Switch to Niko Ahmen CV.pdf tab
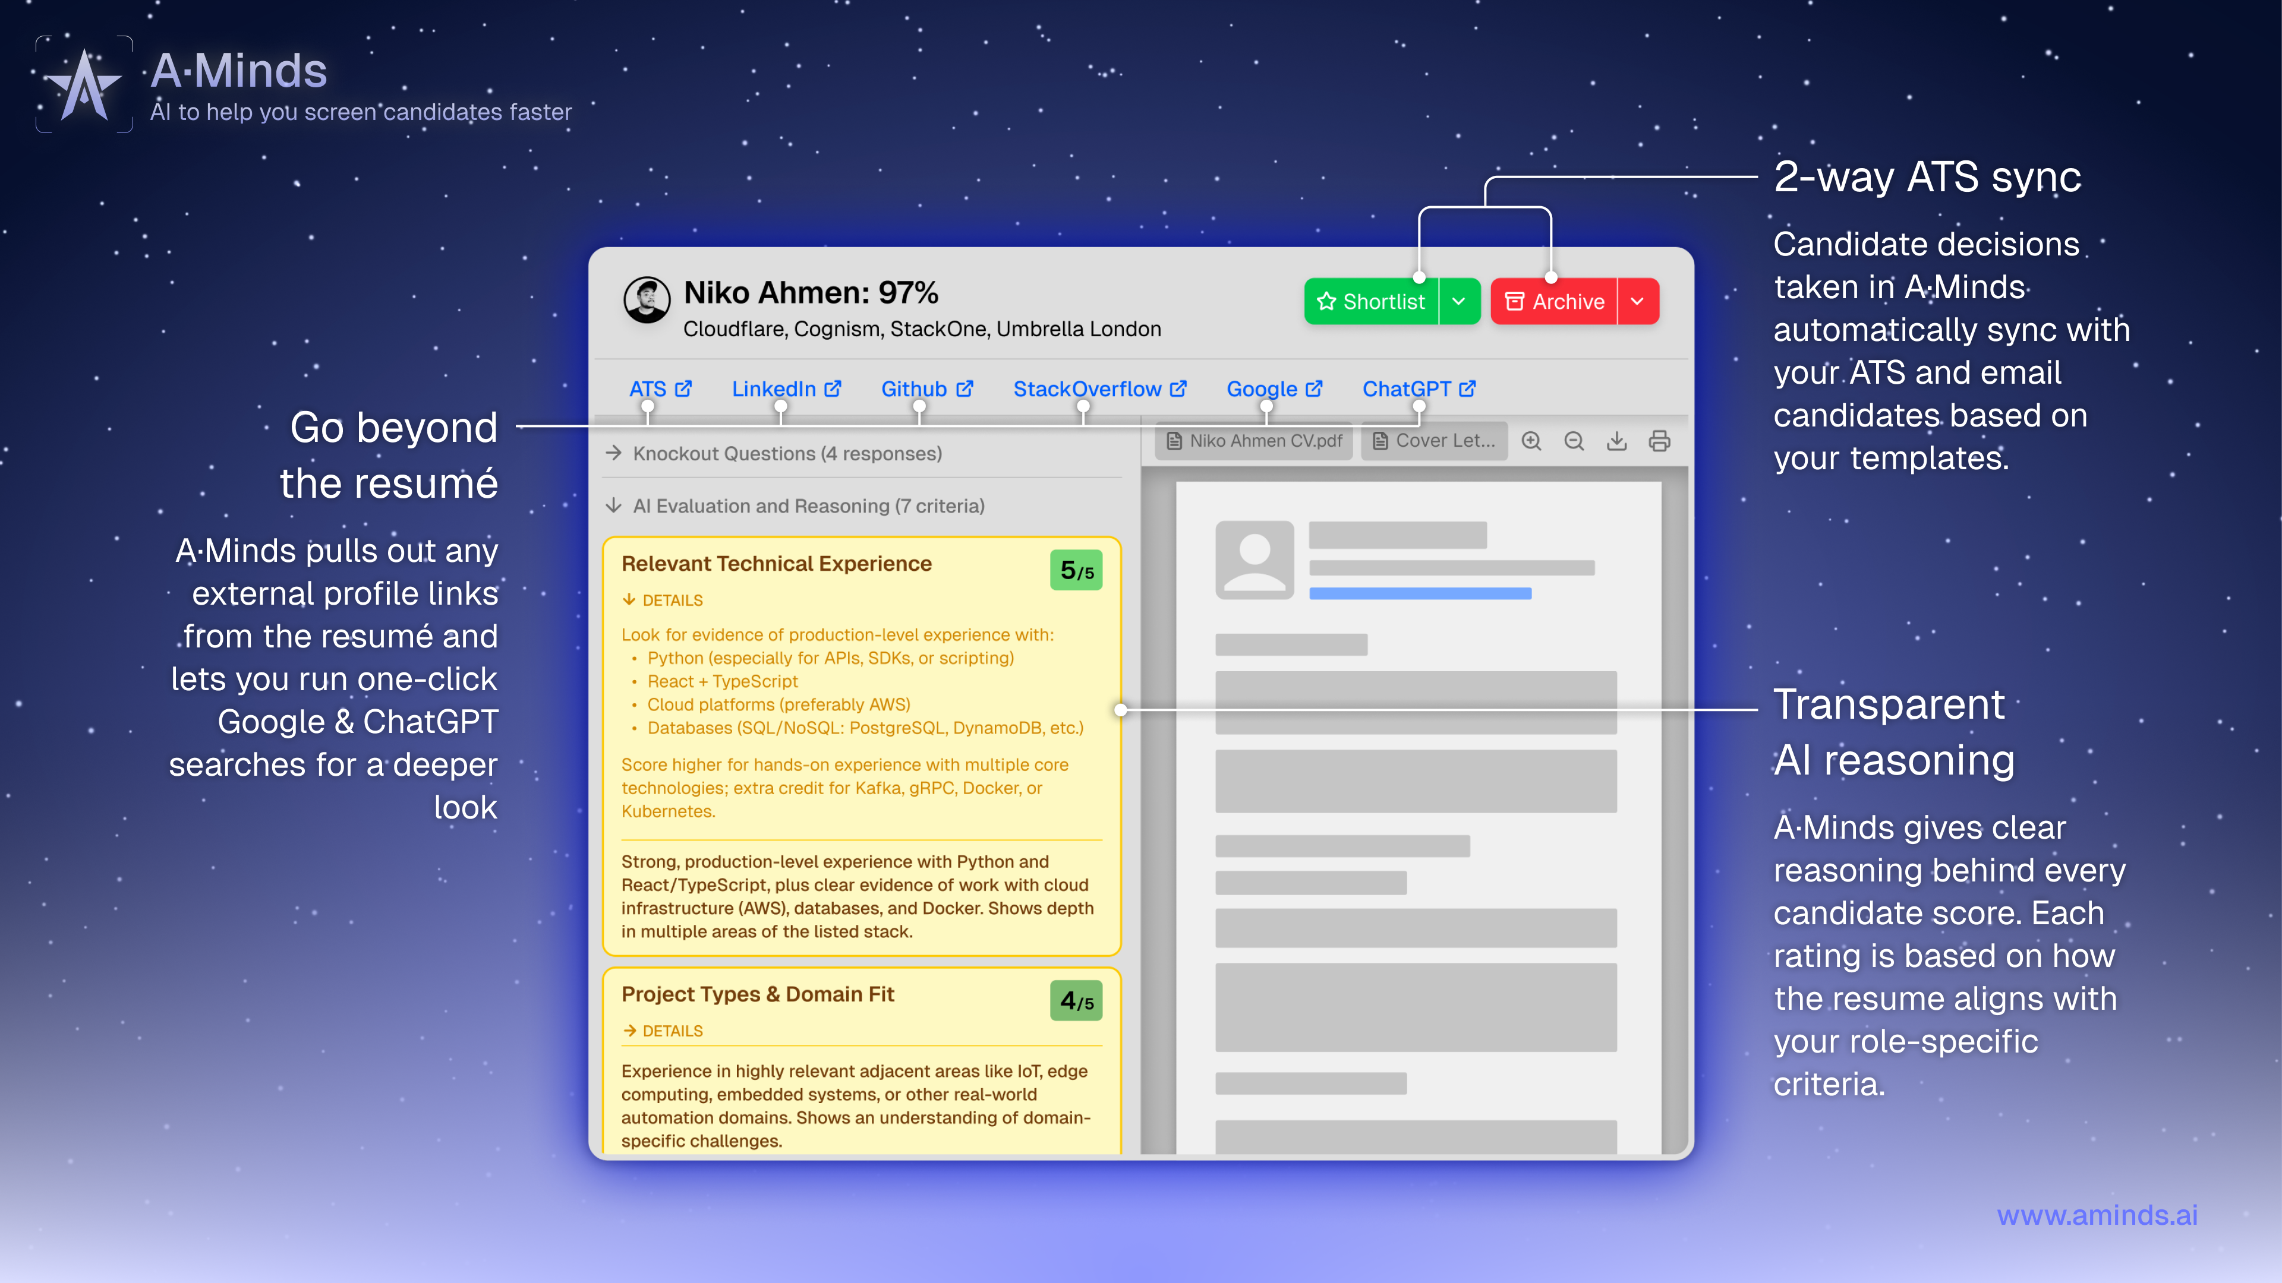This screenshot has height=1283, width=2282. pos(1255,441)
